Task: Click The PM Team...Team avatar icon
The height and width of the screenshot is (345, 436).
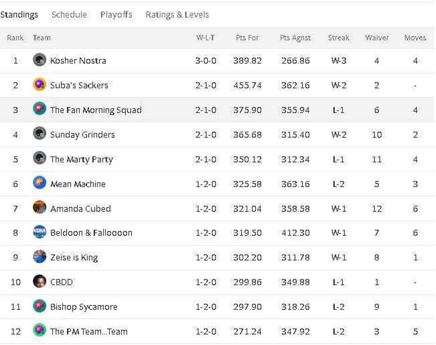Action: [x=40, y=331]
